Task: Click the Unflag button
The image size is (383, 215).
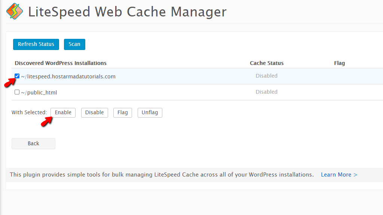Action: tap(150, 113)
